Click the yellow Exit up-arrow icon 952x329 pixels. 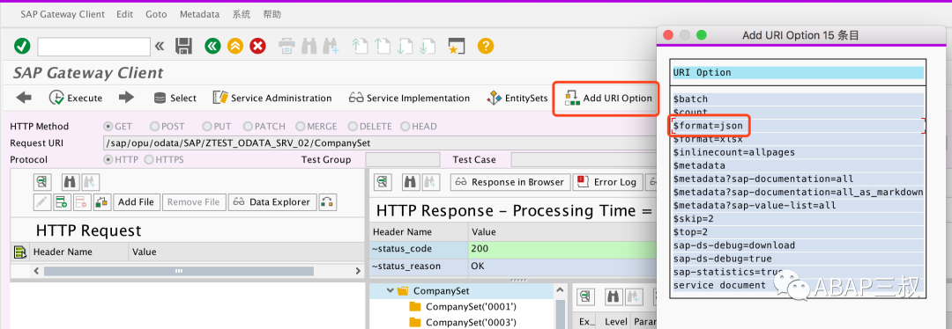[235, 46]
